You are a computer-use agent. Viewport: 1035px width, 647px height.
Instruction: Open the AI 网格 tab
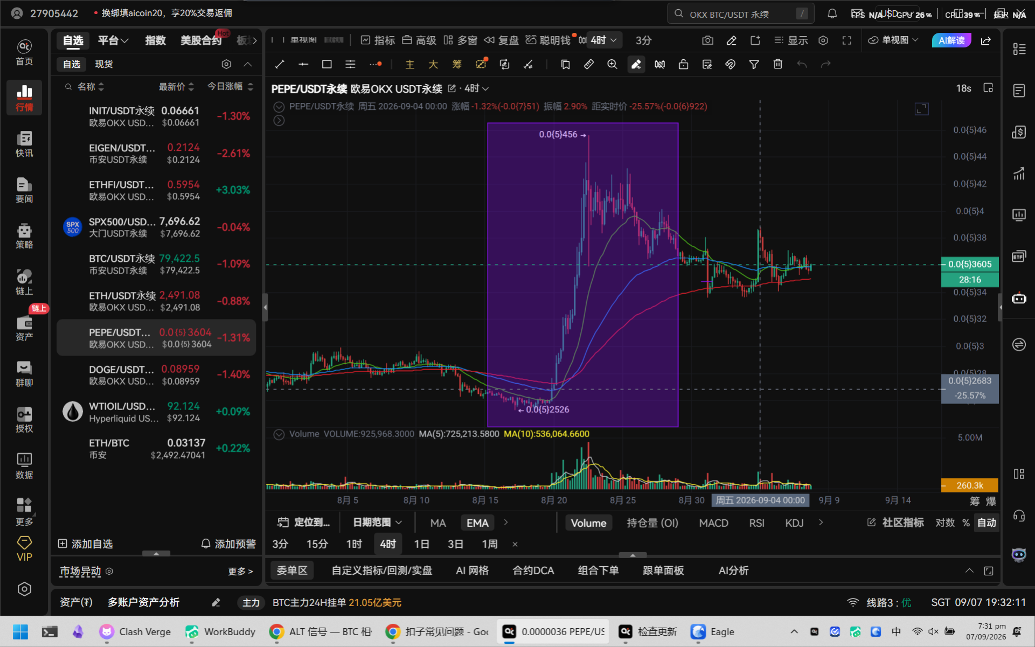472,571
